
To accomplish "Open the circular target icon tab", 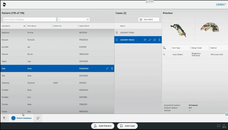I will (x=38, y=118).
